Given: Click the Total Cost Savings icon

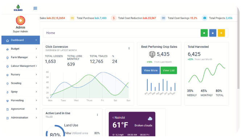Looking at the screenshot, I should pos(163,18).
